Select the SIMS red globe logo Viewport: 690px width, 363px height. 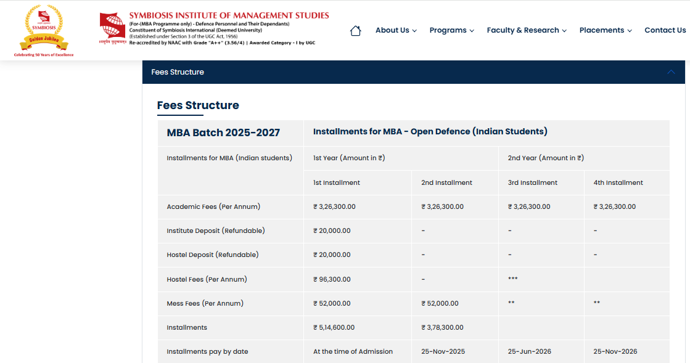112,27
